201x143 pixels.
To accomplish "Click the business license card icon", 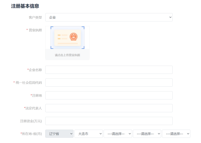I will (x=67, y=38).
